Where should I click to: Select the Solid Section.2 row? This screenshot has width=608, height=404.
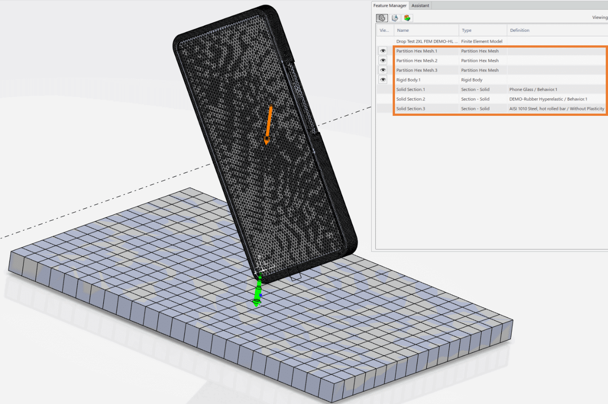492,99
